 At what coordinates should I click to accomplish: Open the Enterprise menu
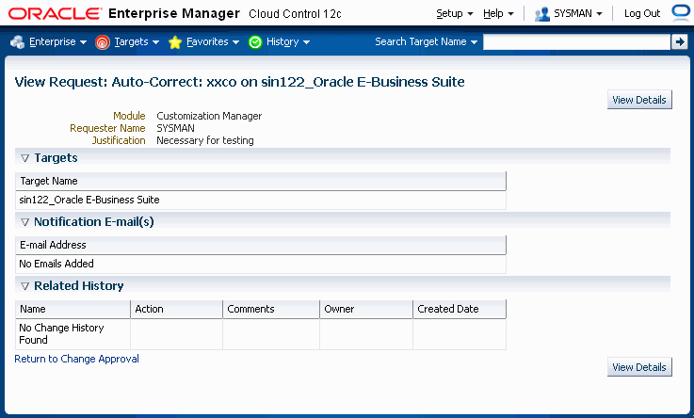58,41
